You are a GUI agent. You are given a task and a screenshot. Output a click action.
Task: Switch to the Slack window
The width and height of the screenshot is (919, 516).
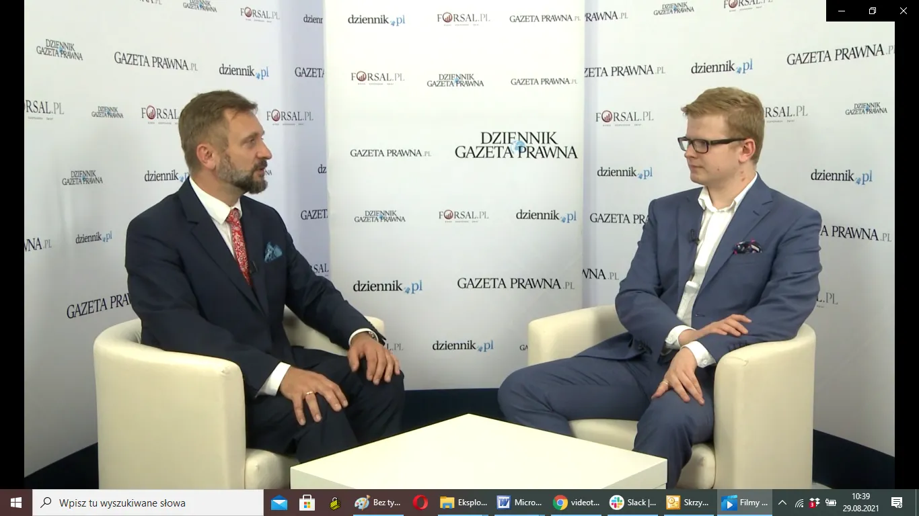(x=632, y=503)
